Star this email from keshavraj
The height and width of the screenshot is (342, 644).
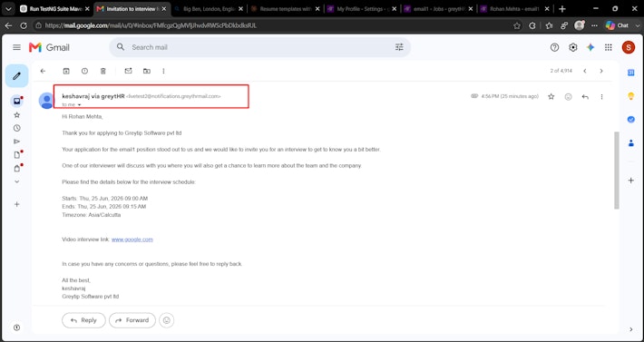(x=551, y=96)
